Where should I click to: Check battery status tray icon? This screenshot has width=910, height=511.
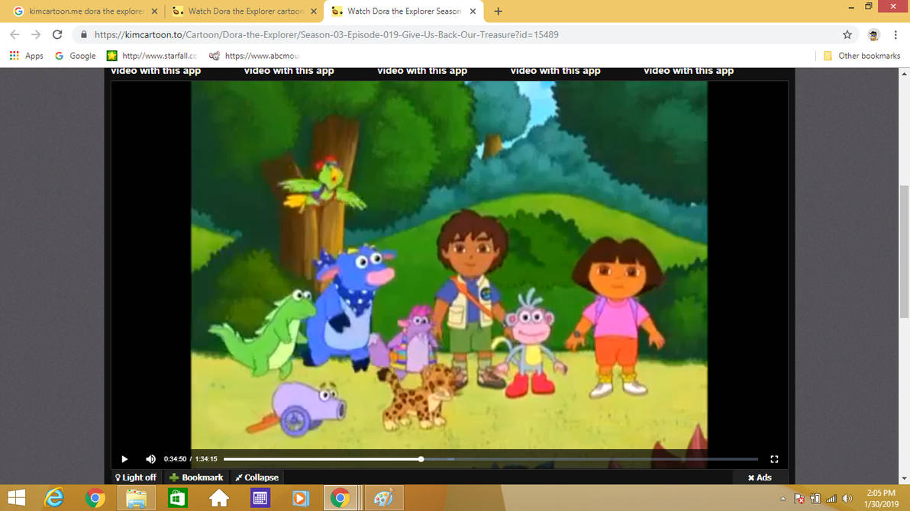(x=815, y=499)
